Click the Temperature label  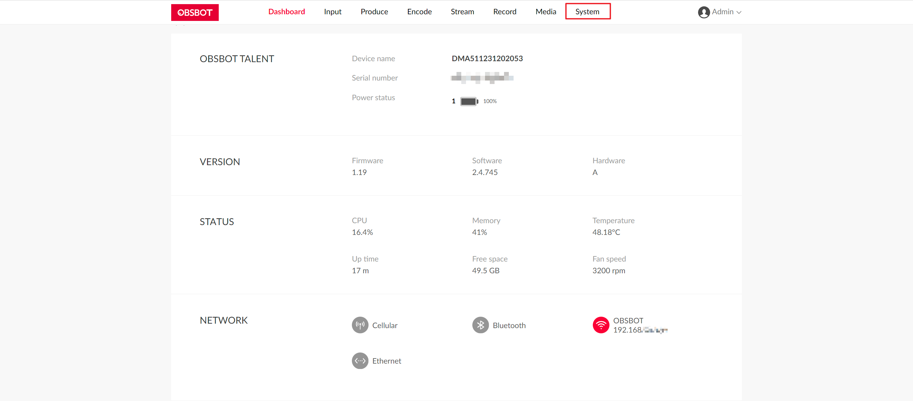click(613, 221)
